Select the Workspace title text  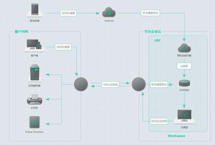click(176, 136)
